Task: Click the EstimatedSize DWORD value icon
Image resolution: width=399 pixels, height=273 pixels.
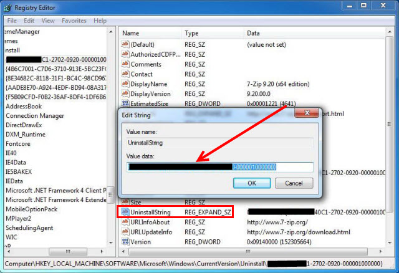Action: coord(124,104)
